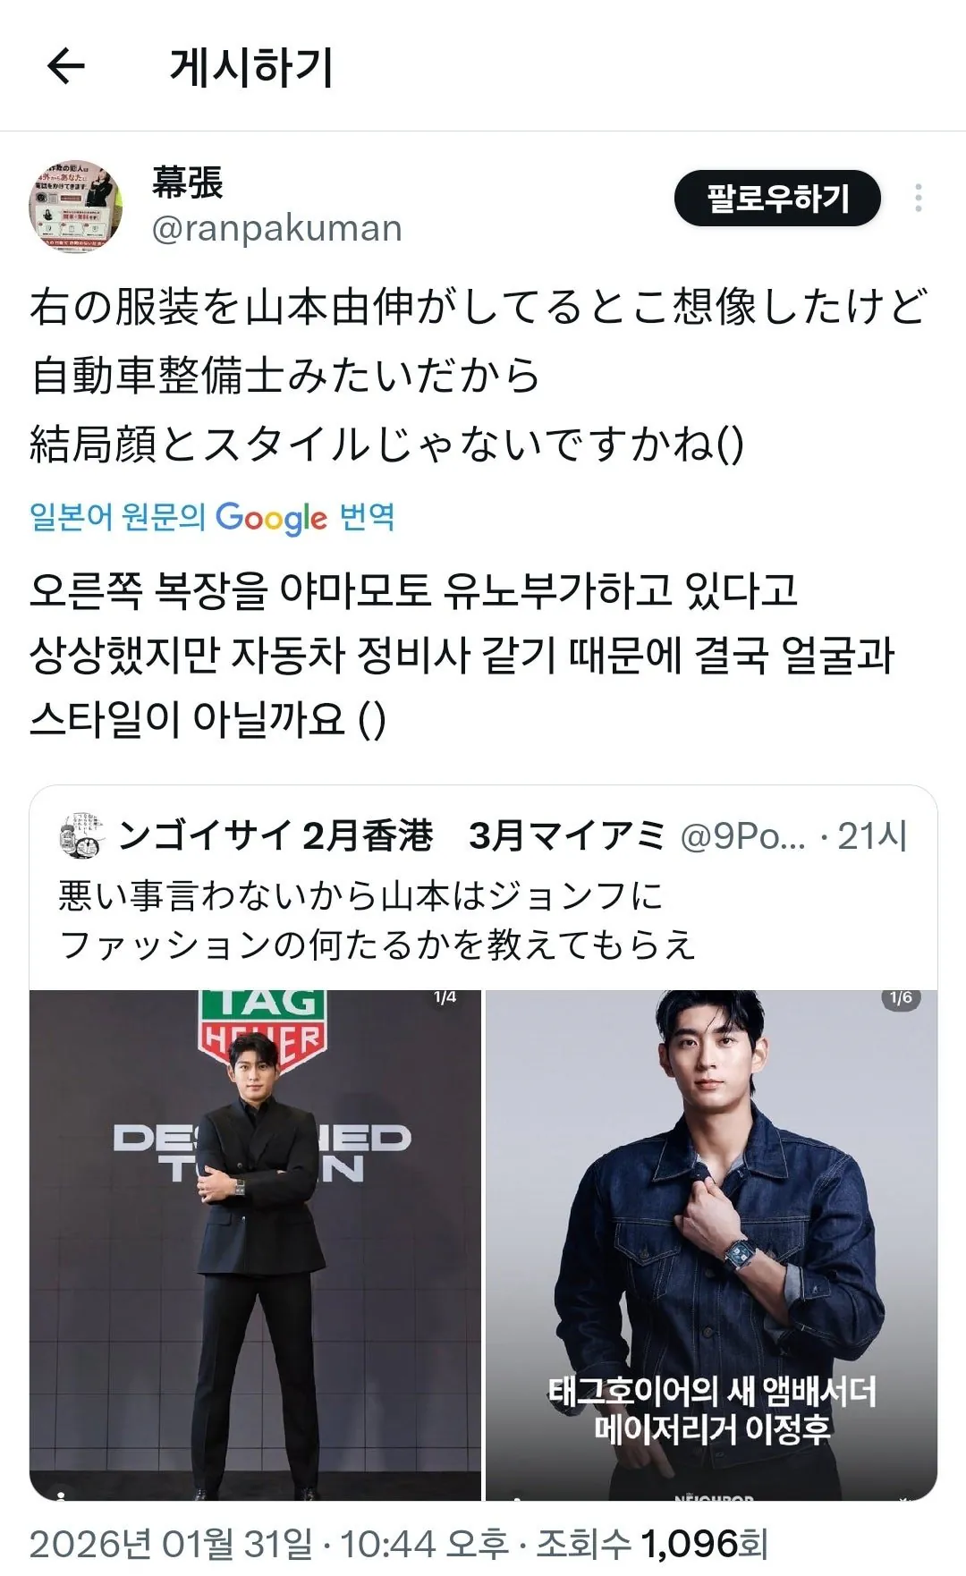Open the @ranpakuman handle link

coord(277,229)
